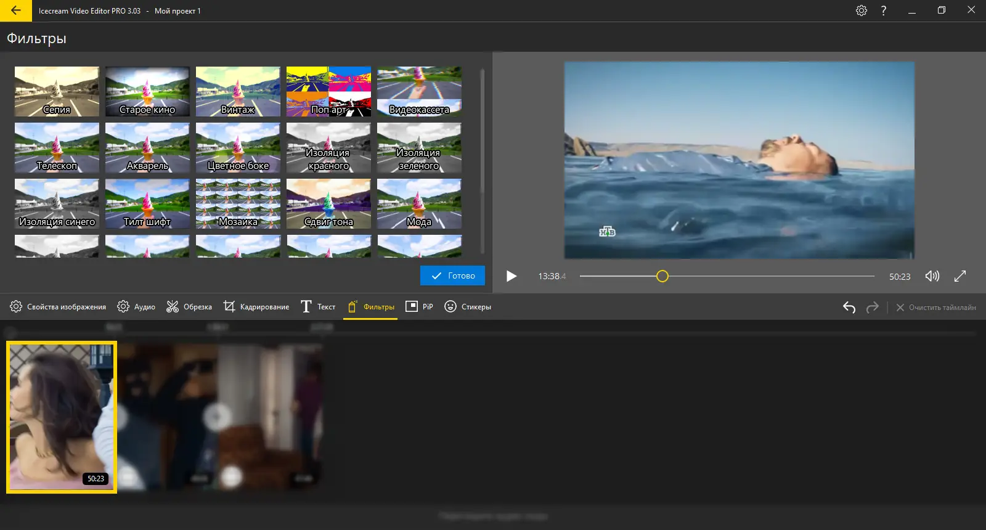Apply the Цветное боке filter
The height and width of the screenshot is (530, 986).
pyautogui.click(x=238, y=147)
